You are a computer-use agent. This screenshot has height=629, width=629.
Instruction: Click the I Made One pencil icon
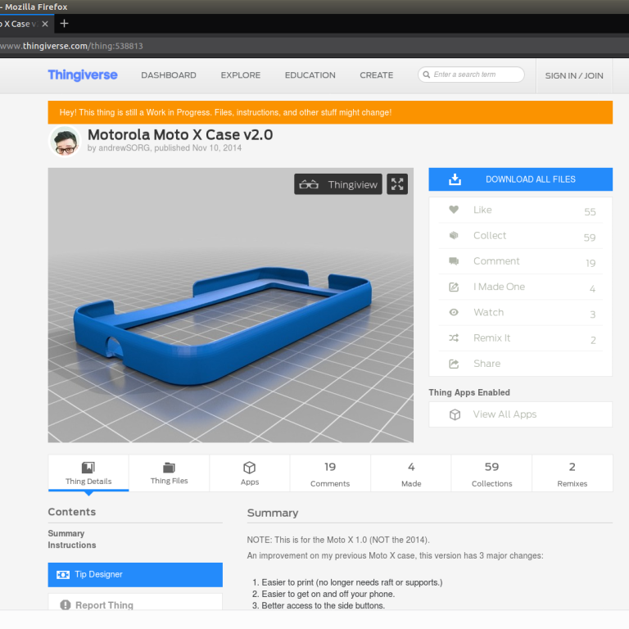point(454,287)
